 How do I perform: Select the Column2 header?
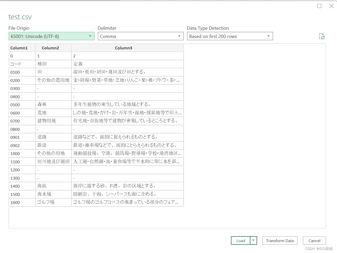[53, 48]
